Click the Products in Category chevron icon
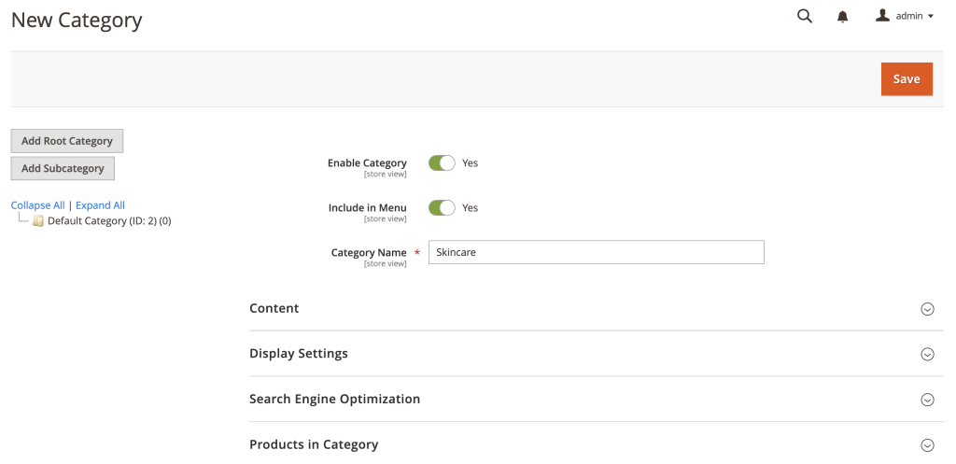This screenshot has height=464, width=956. (x=927, y=445)
